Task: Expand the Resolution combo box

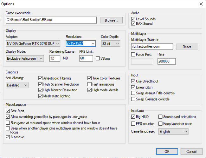Action: [93, 43]
